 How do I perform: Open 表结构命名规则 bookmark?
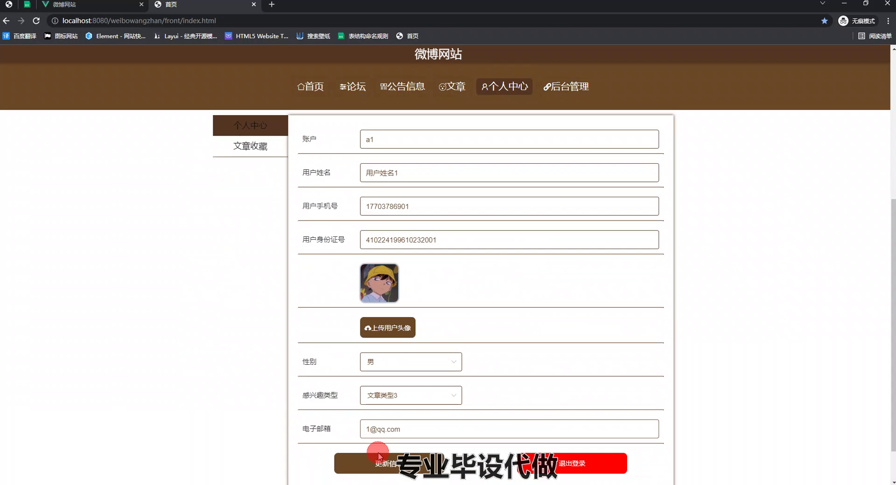363,36
